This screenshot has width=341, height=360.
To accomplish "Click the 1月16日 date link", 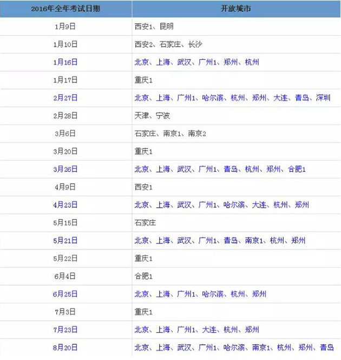I will pos(65,62).
